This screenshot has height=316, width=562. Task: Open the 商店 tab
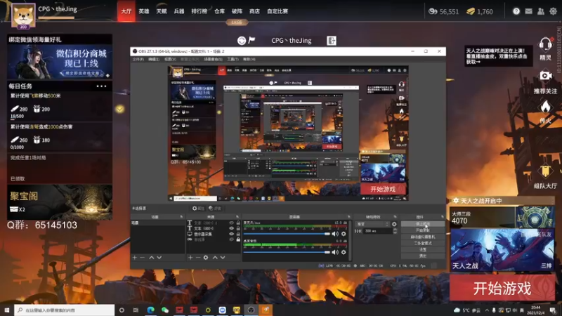(254, 11)
